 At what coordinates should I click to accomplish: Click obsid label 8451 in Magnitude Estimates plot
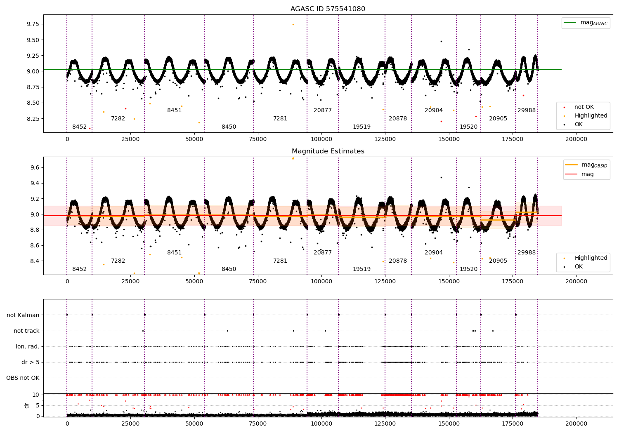coord(175,253)
